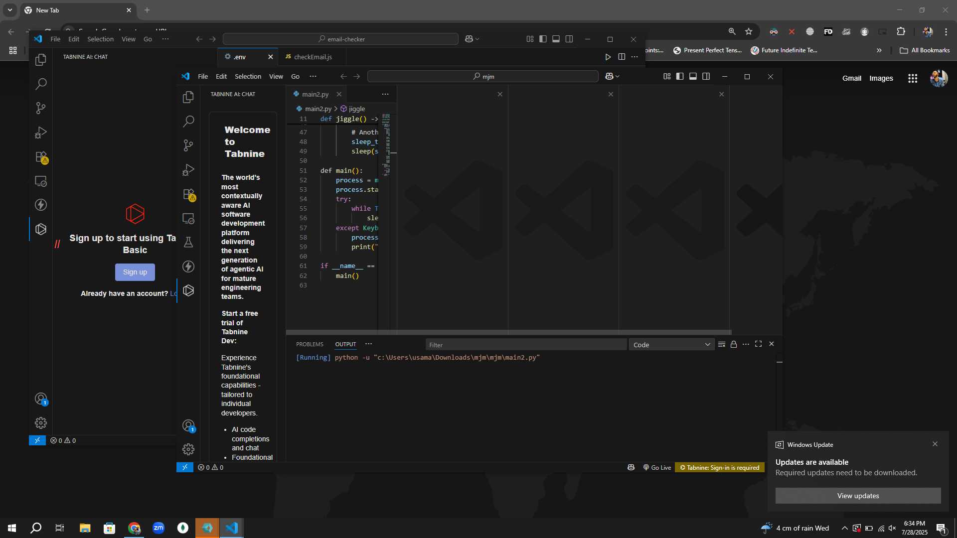Image resolution: width=957 pixels, height=538 pixels.
Task: Open Tabnine view in mjm activity bar
Action: coord(188,290)
